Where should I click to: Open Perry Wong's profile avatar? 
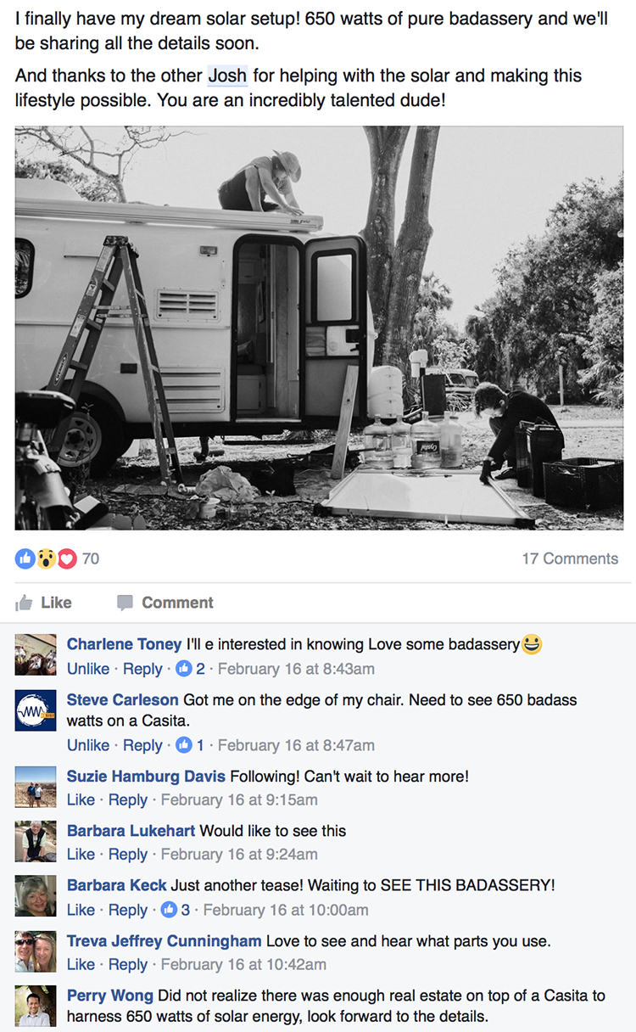[x=36, y=1006]
